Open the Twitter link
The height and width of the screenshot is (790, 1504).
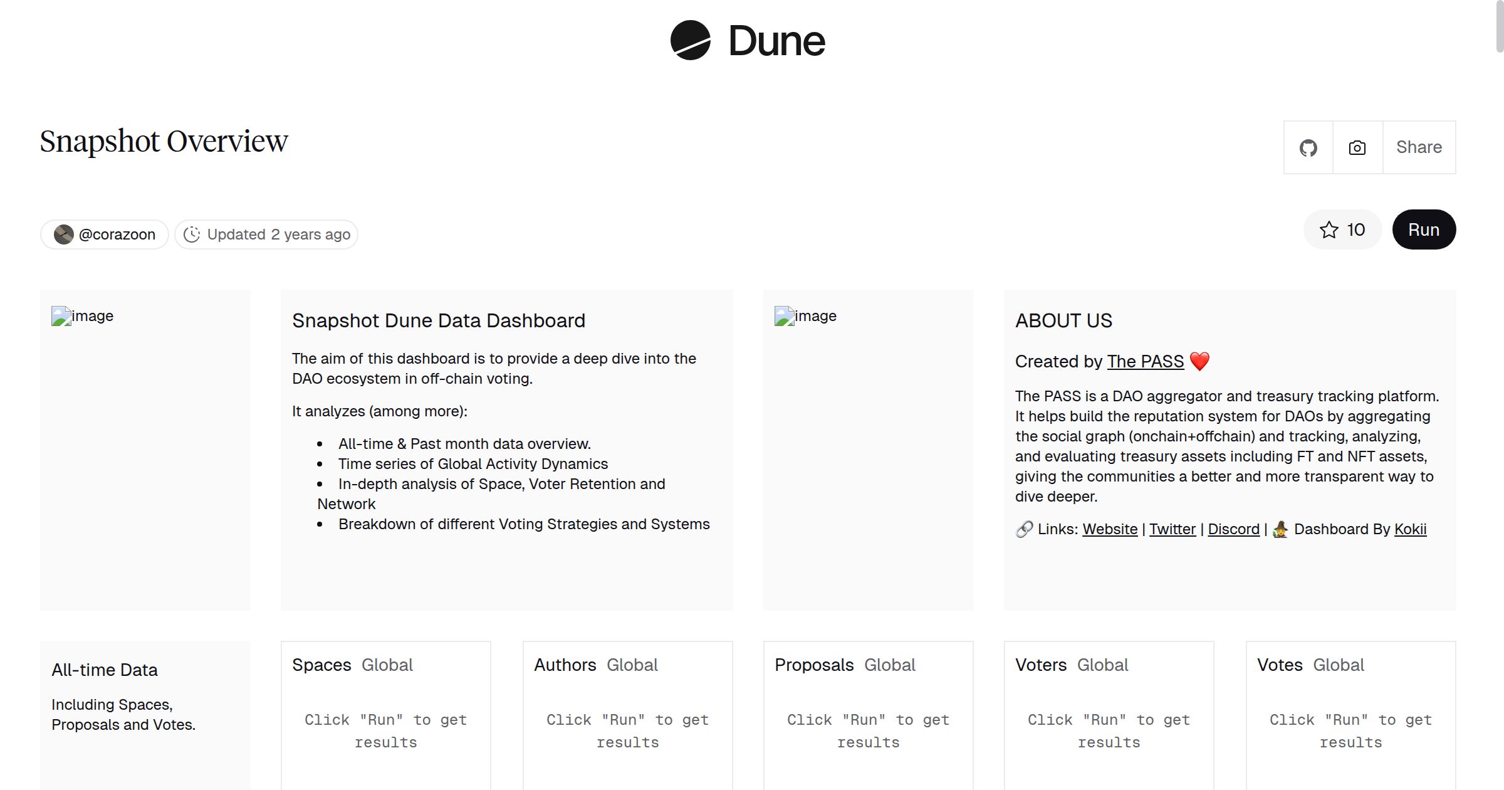(x=1172, y=529)
